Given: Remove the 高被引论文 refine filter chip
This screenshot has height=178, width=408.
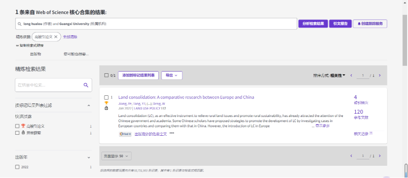Looking at the screenshot, I should pos(56,37).
